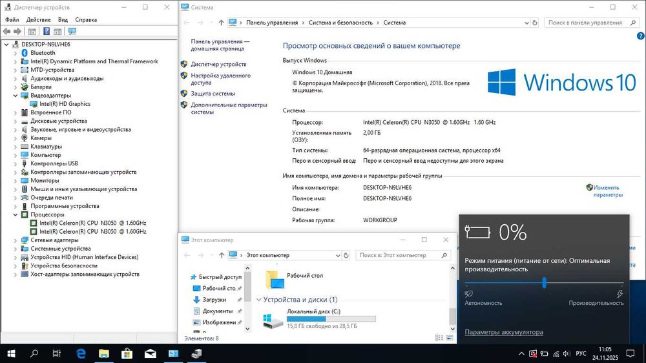Click the scan hardware monitor icon in toolbar
Image resolution: width=646 pixels, height=363 pixels.
coord(72,31)
